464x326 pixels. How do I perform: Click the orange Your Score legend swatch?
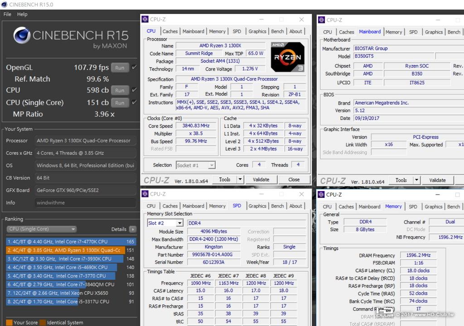9,322
